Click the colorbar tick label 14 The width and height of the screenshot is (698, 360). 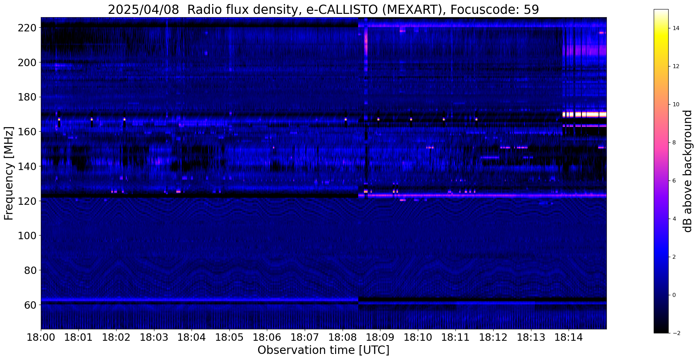[676, 28]
